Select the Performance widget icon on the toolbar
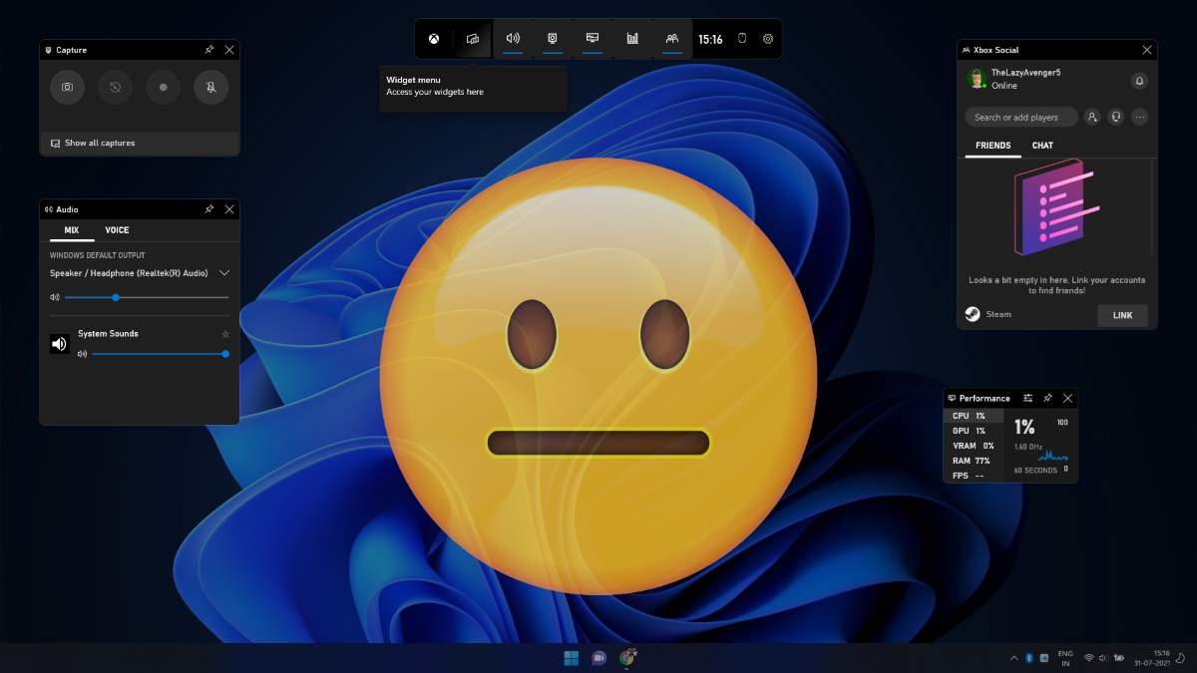Screen dimensions: 1197x673 [x=631, y=39]
